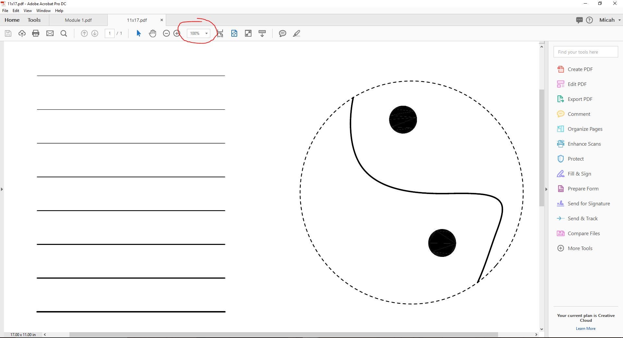Send file by email envelope icon
The width and height of the screenshot is (623, 338).
point(50,33)
